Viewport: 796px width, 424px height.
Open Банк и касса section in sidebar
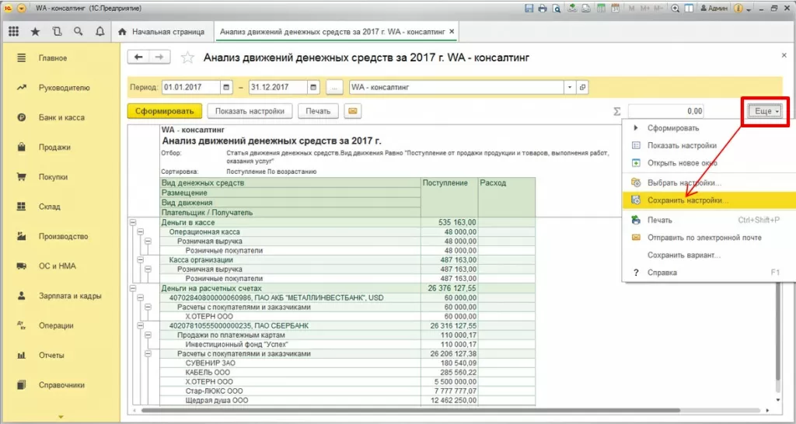click(x=61, y=118)
